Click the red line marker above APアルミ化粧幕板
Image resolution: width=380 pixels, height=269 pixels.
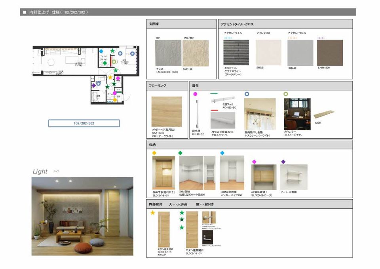214,110
